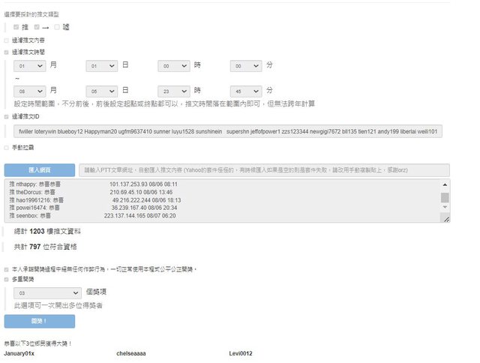
Task: Toggle the 推 comment type checkbox
Action: pyautogui.click(x=16, y=27)
